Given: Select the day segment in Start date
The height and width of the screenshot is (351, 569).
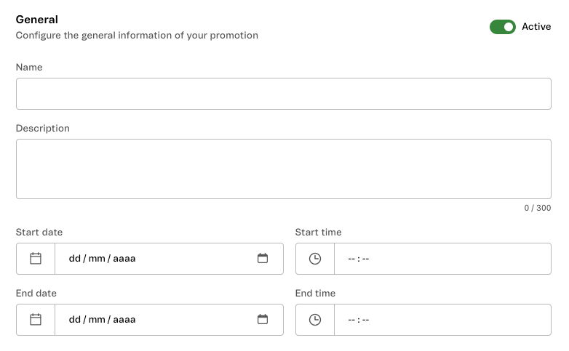Looking at the screenshot, I should [x=74, y=259].
